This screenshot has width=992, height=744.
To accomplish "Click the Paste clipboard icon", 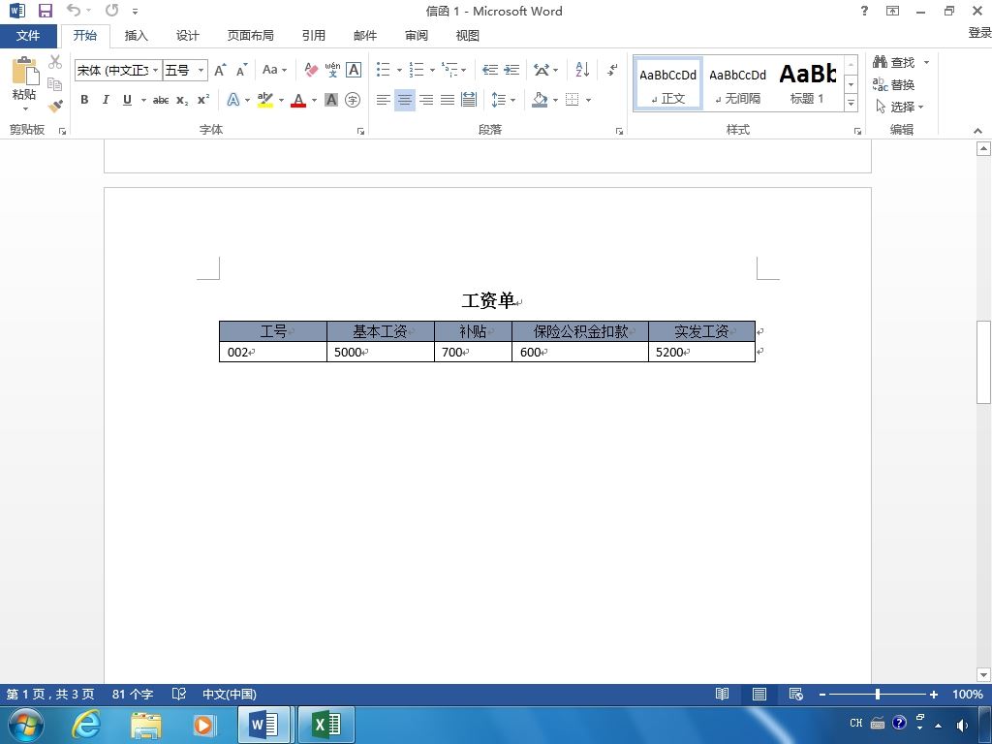I will click(24, 70).
